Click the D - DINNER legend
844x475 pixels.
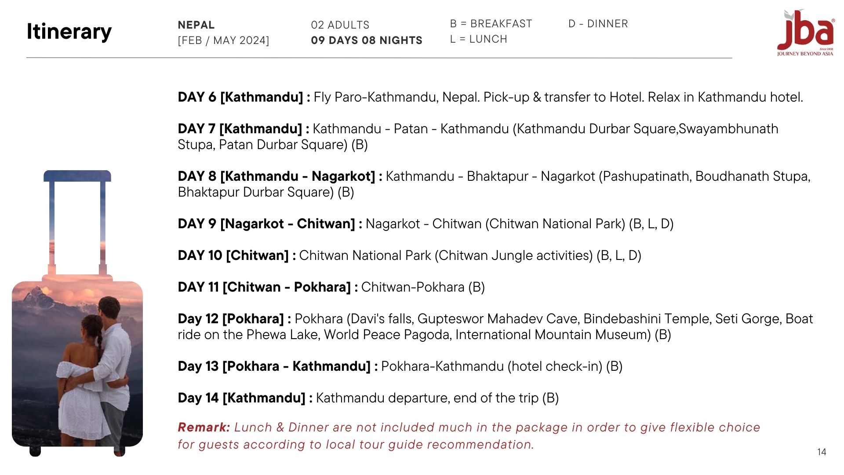[x=598, y=24]
